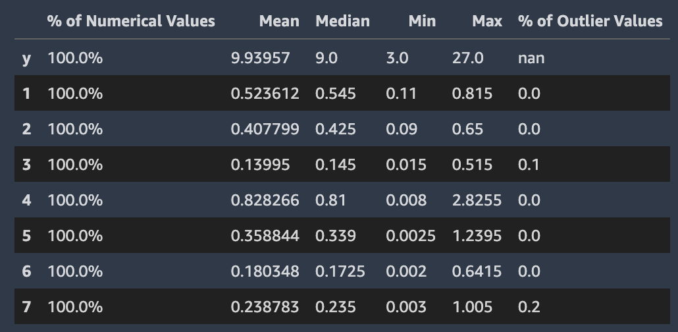678x332 pixels.
Task: Click the % of Numerical Values header
Action: (x=131, y=21)
